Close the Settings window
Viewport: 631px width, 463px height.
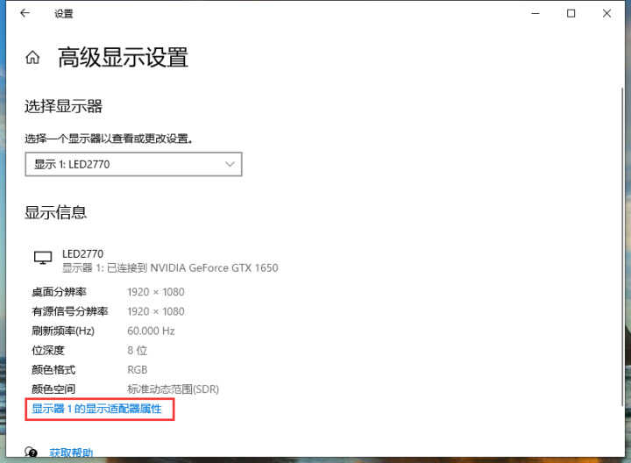[x=606, y=13]
